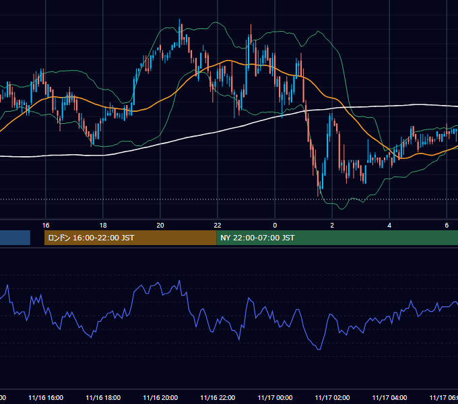Click the 11/16 20:00 date label
This screenshot has width=458, height=404.
click(160, 398)
